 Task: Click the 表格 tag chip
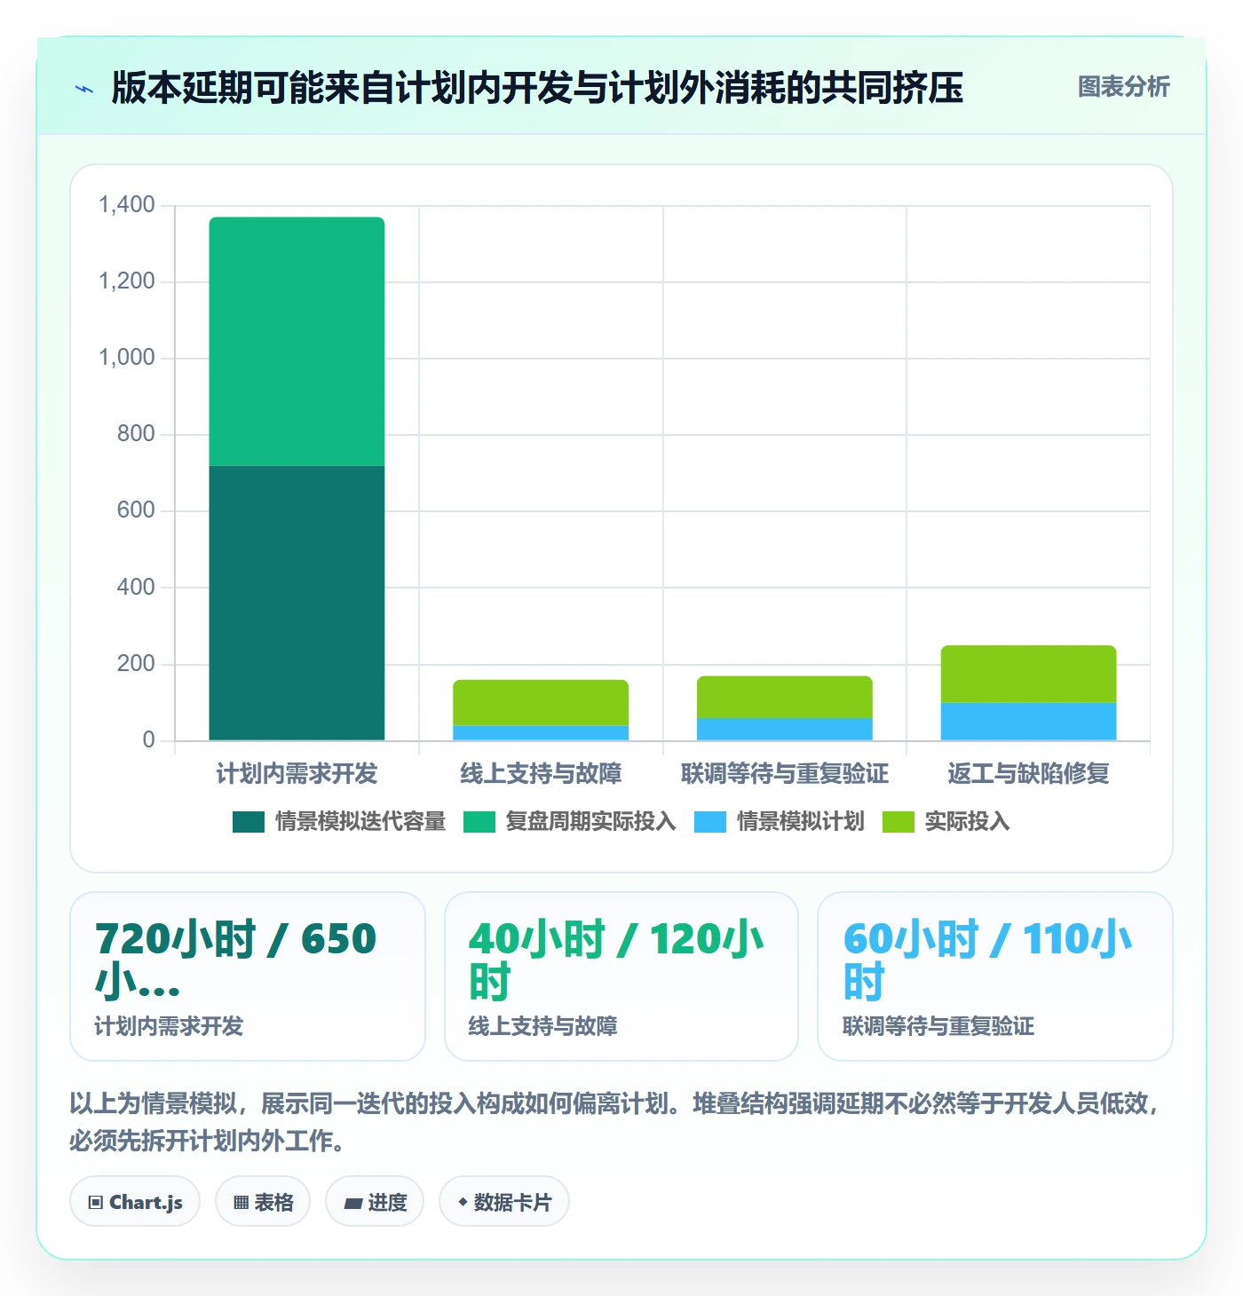coord(263,1202)
